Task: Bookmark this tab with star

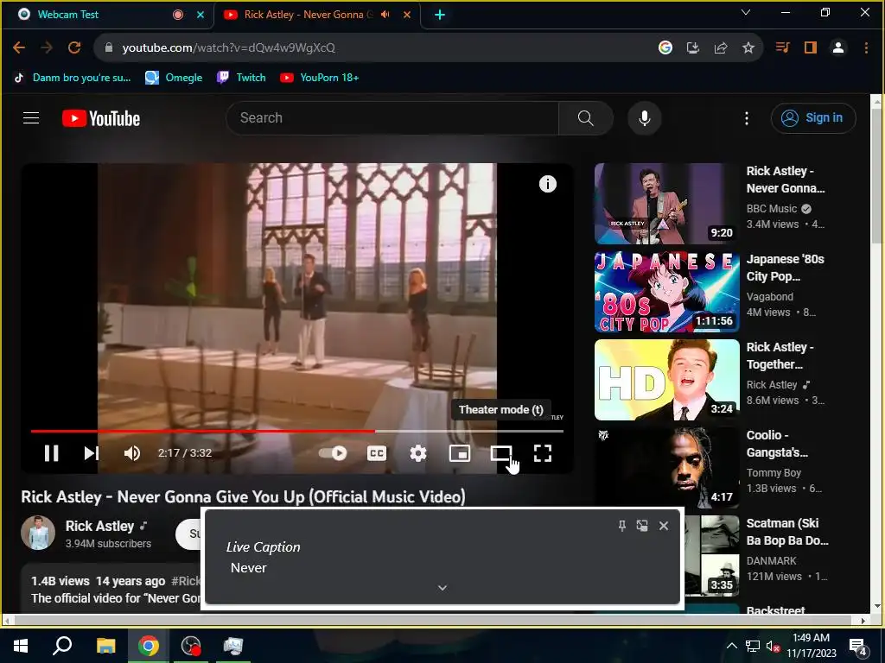Action: coord(748,47)
